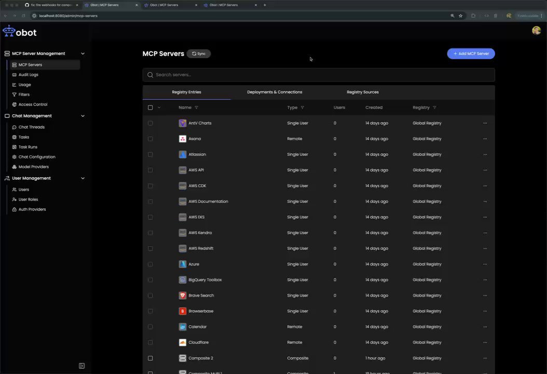Screen dimensions: 547x374
Task: Check the AWS Kendra row checkbox
Action: tap(151, 233)
